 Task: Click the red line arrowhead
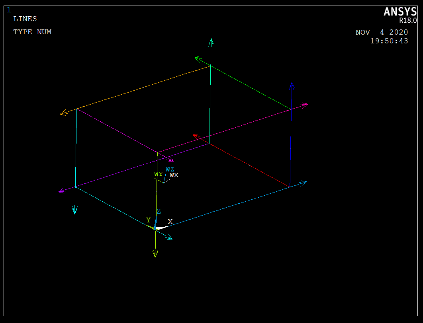click(x=196, y=136)
